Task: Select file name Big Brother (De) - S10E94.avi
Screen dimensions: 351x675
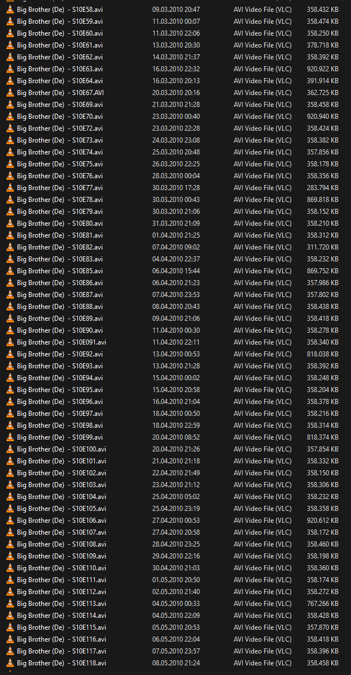Action: pyautogui.click(x=60, y=378)
